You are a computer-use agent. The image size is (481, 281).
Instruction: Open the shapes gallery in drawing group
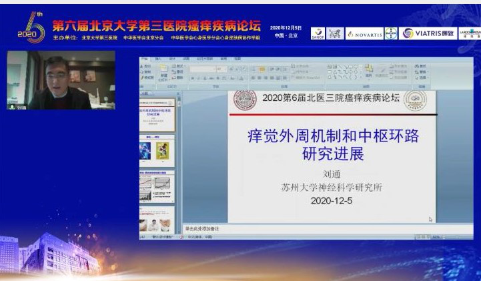pyautogui.click(x=345, y=72)
